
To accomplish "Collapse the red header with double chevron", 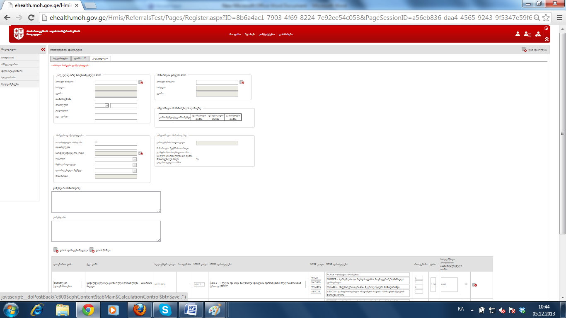I will pos(547,39).
